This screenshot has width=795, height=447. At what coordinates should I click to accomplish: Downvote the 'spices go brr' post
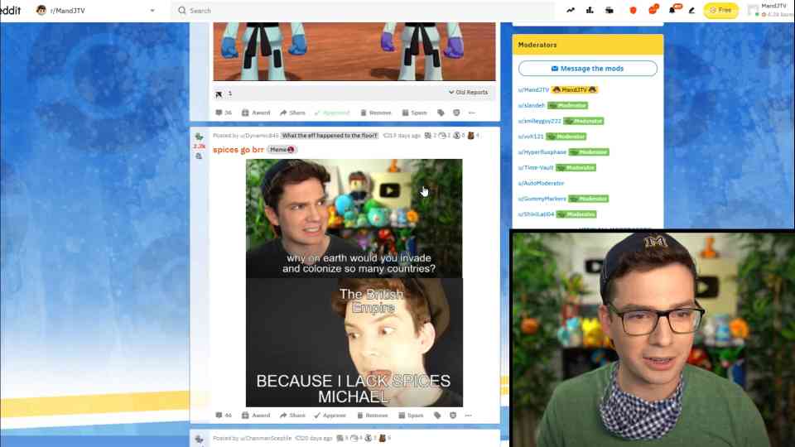pyautogui.click(x=199, y=156)
